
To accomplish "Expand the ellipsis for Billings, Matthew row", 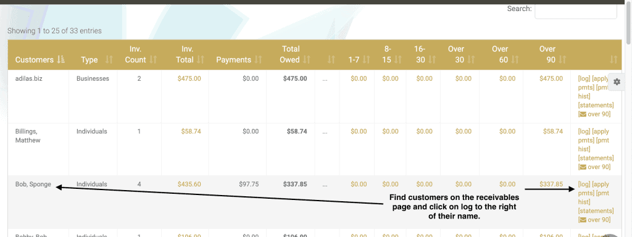I will click(325, 131).
